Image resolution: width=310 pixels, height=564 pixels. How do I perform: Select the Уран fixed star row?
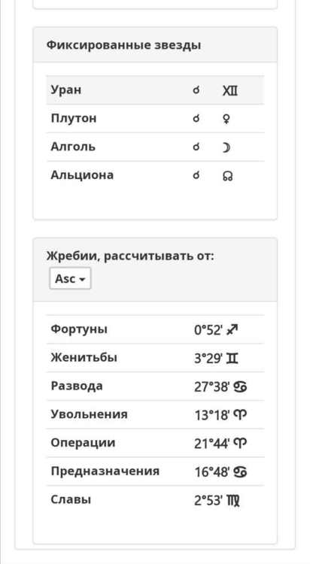tap(155, 90)
